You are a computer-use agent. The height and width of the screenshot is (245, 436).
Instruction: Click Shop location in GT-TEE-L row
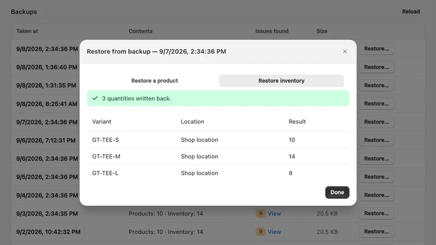[x=199, y=173]
